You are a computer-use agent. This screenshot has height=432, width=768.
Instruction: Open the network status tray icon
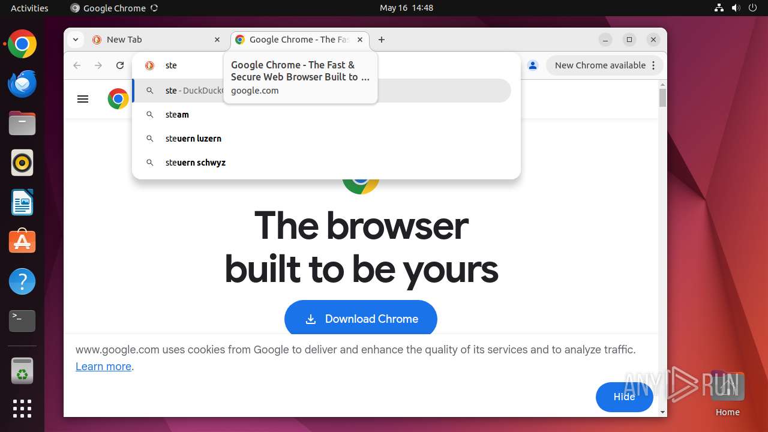point(719,8)
